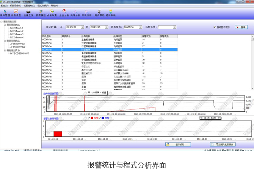Click the 查询 button
This screenshot has height=171, width=254.
pyautogui.click(x=240, y=27)
